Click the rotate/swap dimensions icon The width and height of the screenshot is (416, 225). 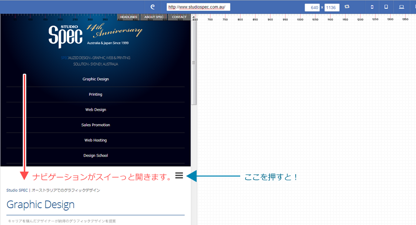pos(347,7)
